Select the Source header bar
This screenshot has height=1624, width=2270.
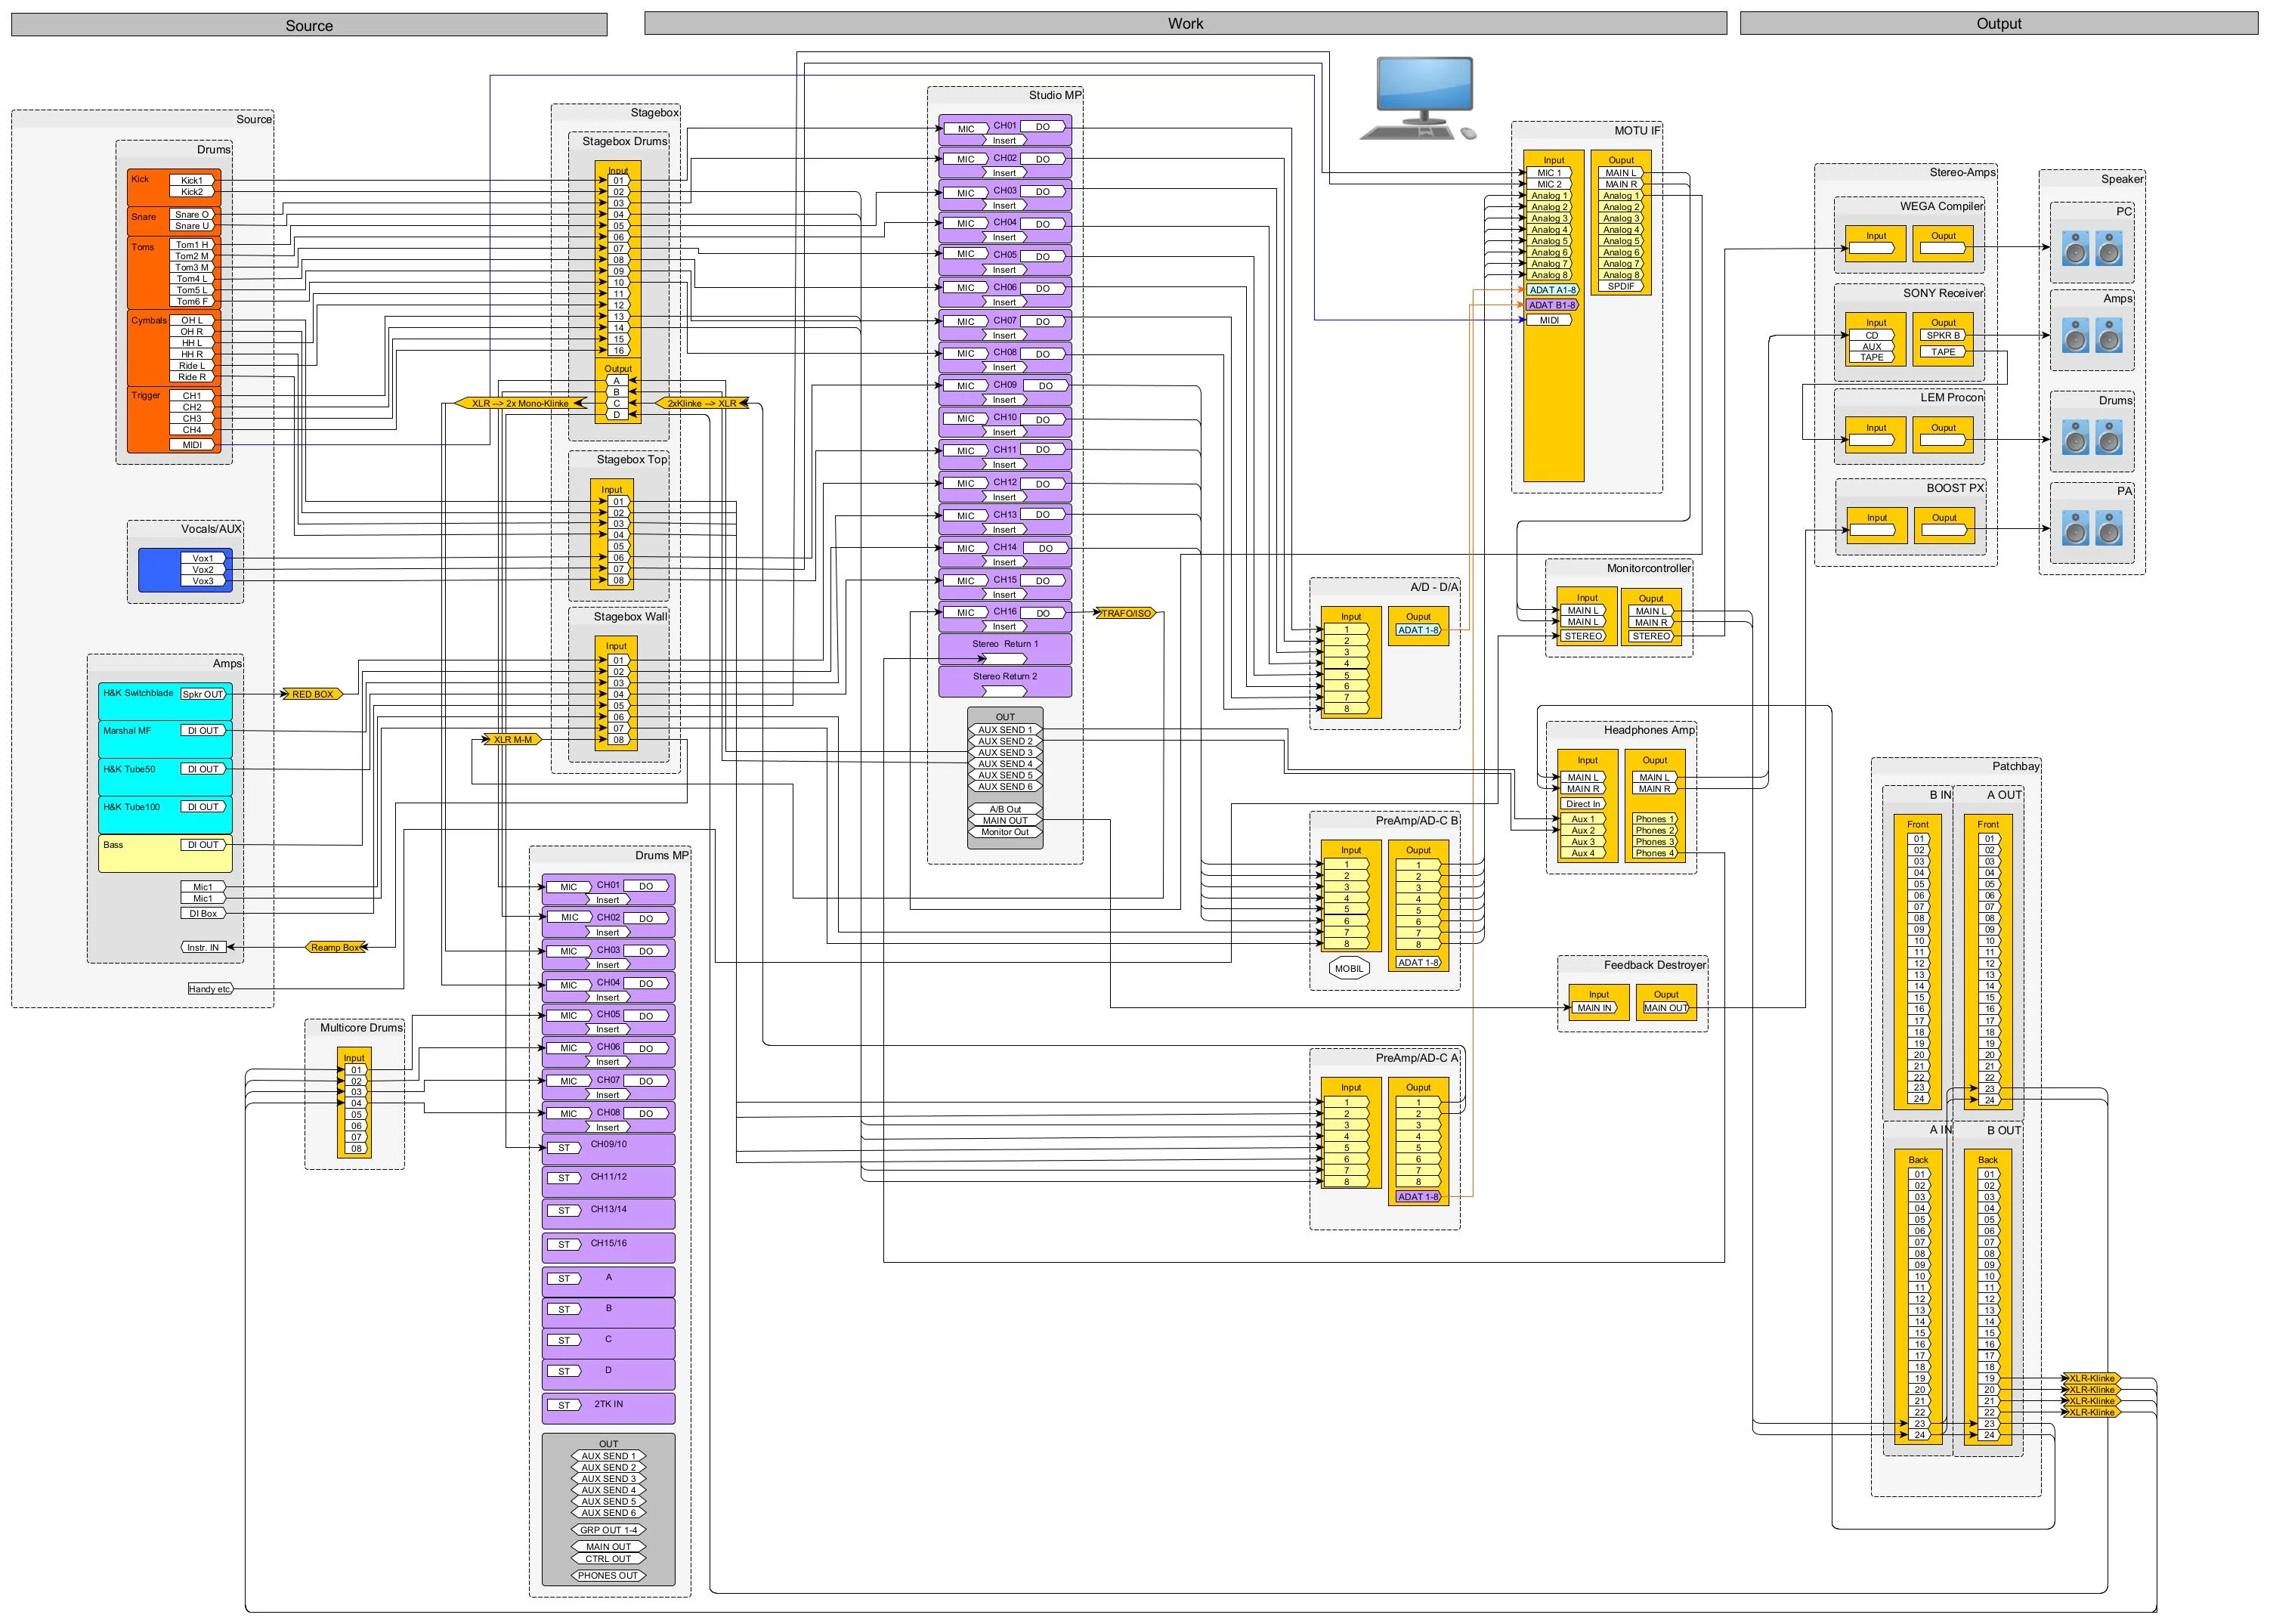pos(309,25)
